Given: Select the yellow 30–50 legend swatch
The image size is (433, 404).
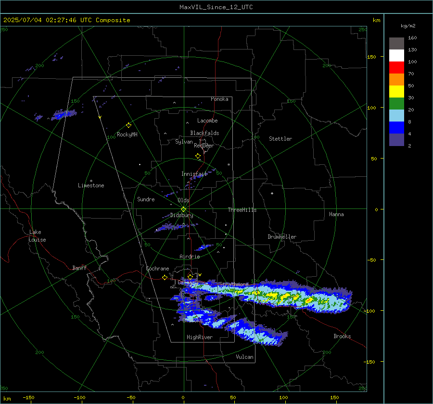Looking at the screenshot, I should point(396,92).
